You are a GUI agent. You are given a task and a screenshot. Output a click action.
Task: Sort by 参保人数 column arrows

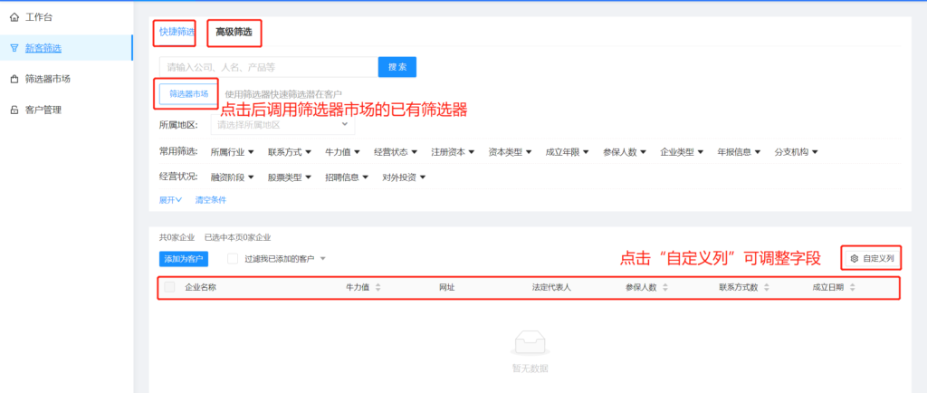click(x=665, y=287)
